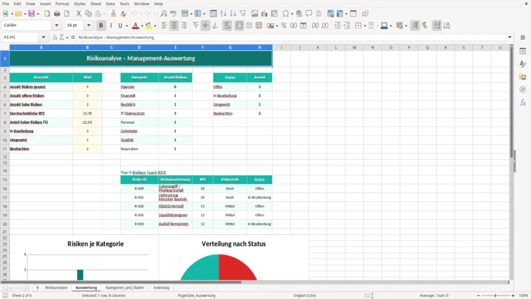
Task: Open background color dropdown arrow
Action: pos(155,26)
